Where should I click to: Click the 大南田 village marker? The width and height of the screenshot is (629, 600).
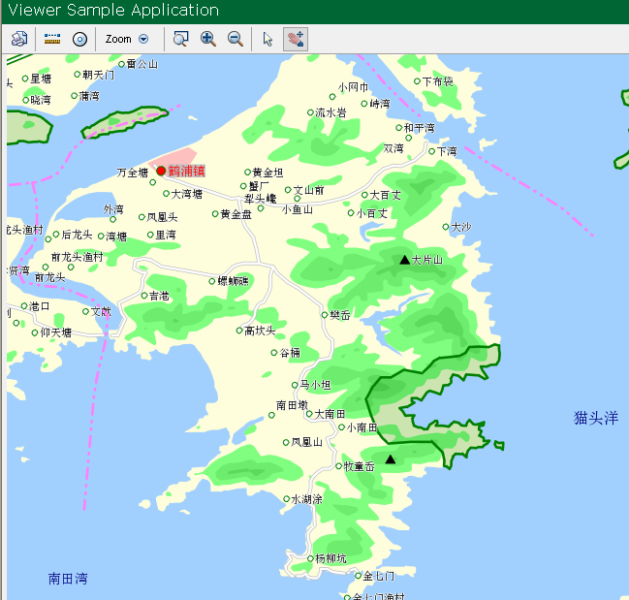(310, 414)
